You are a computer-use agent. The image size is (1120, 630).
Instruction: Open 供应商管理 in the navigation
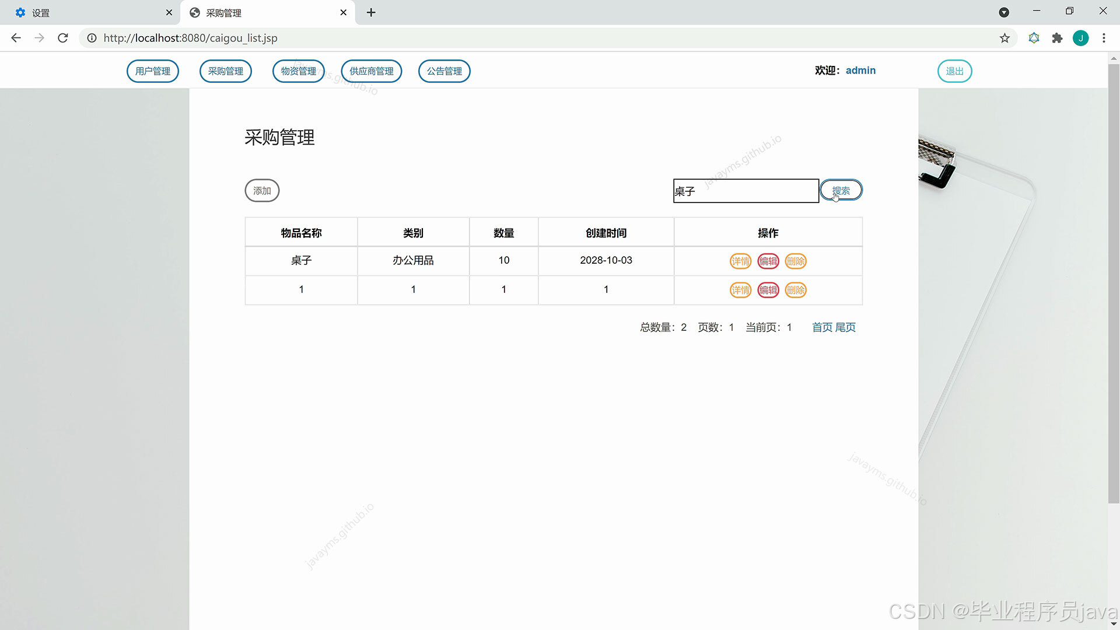coord(372,71)
